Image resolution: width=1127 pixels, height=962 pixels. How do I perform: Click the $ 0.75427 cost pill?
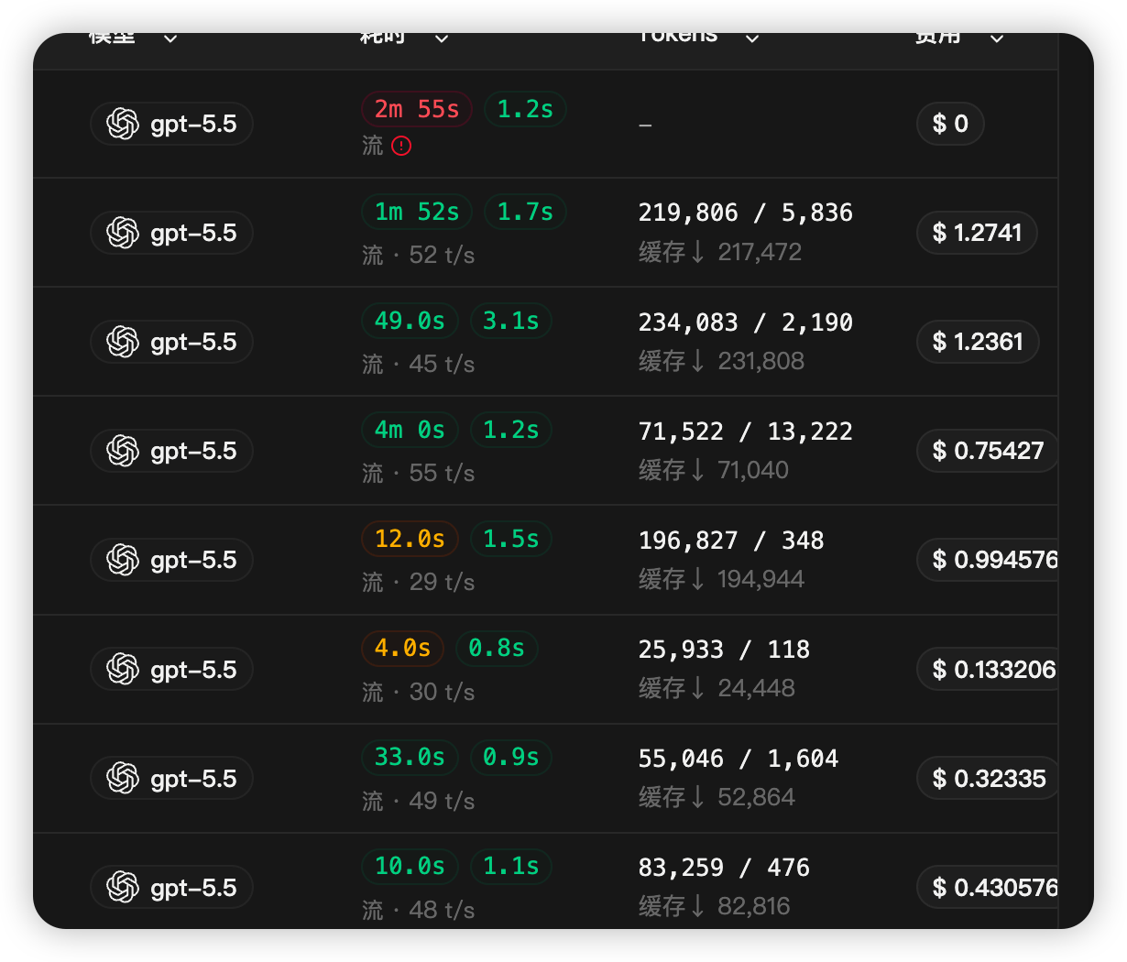pyautogui.click(x=988, y=451)
